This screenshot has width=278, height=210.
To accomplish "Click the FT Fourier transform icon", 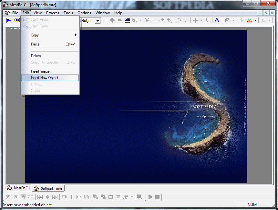I will click(227, 20).
